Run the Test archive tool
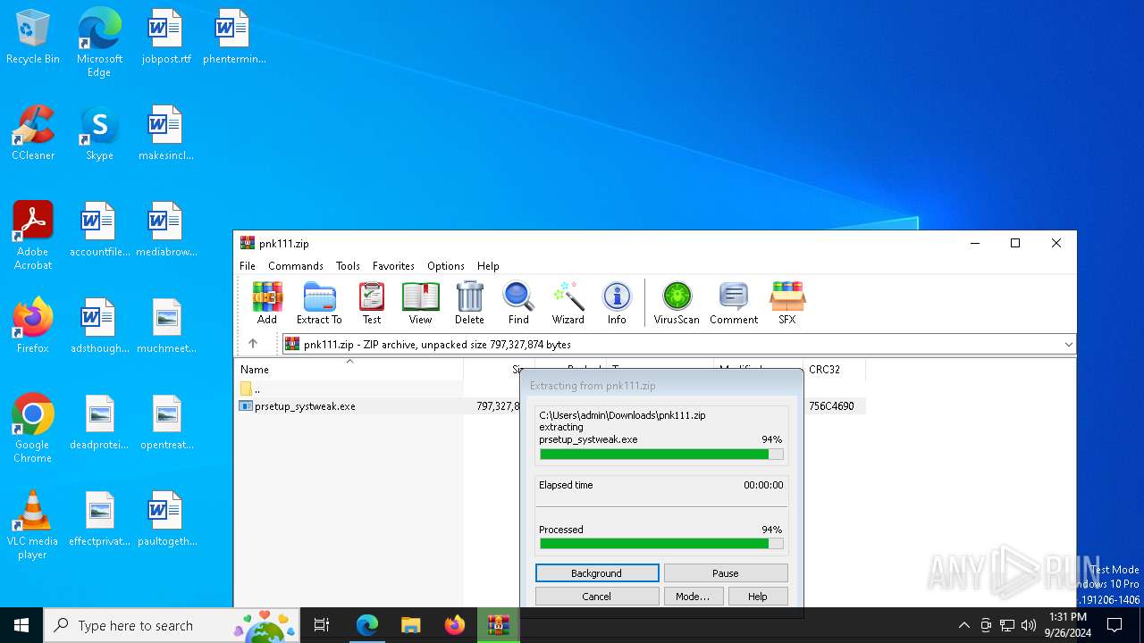The width and height of the screenshot is (1144, 643). tap(371, 303)
